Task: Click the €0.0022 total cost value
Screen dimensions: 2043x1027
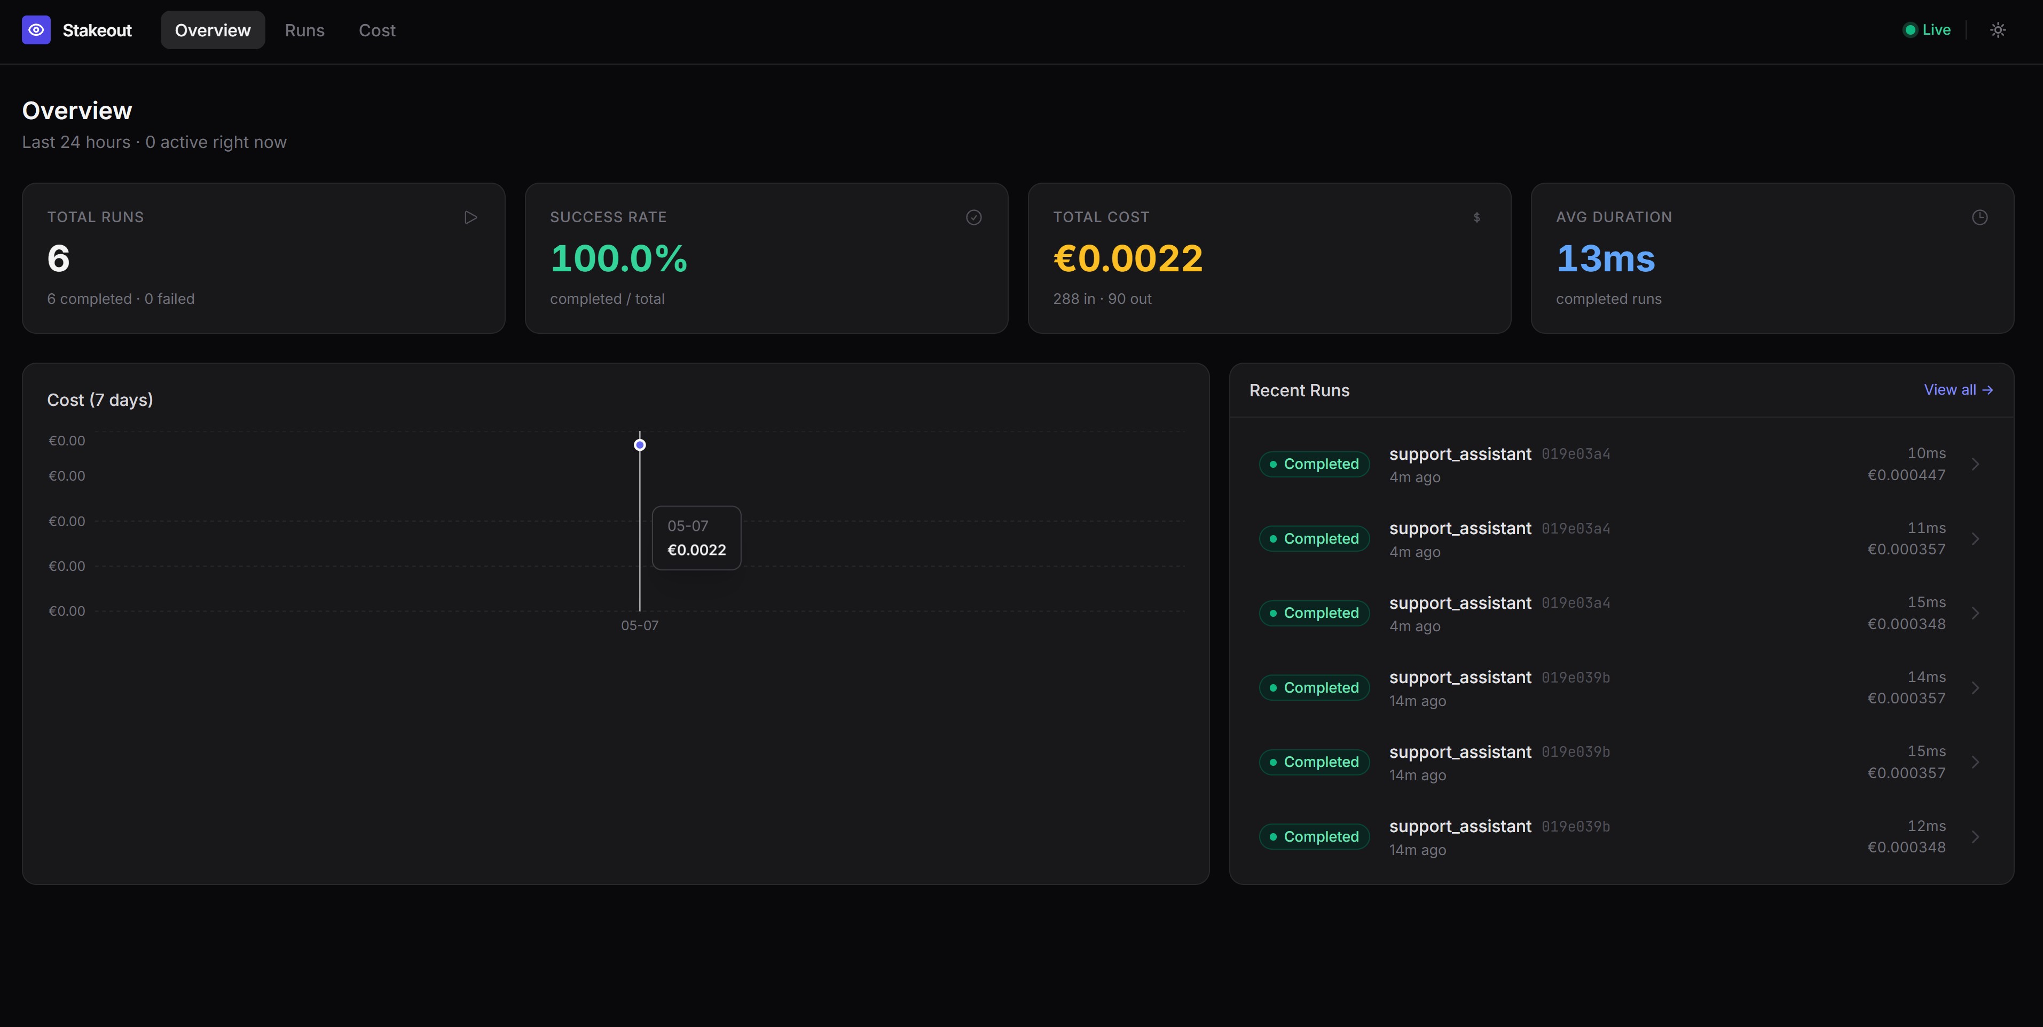Action: [1128, 258]
